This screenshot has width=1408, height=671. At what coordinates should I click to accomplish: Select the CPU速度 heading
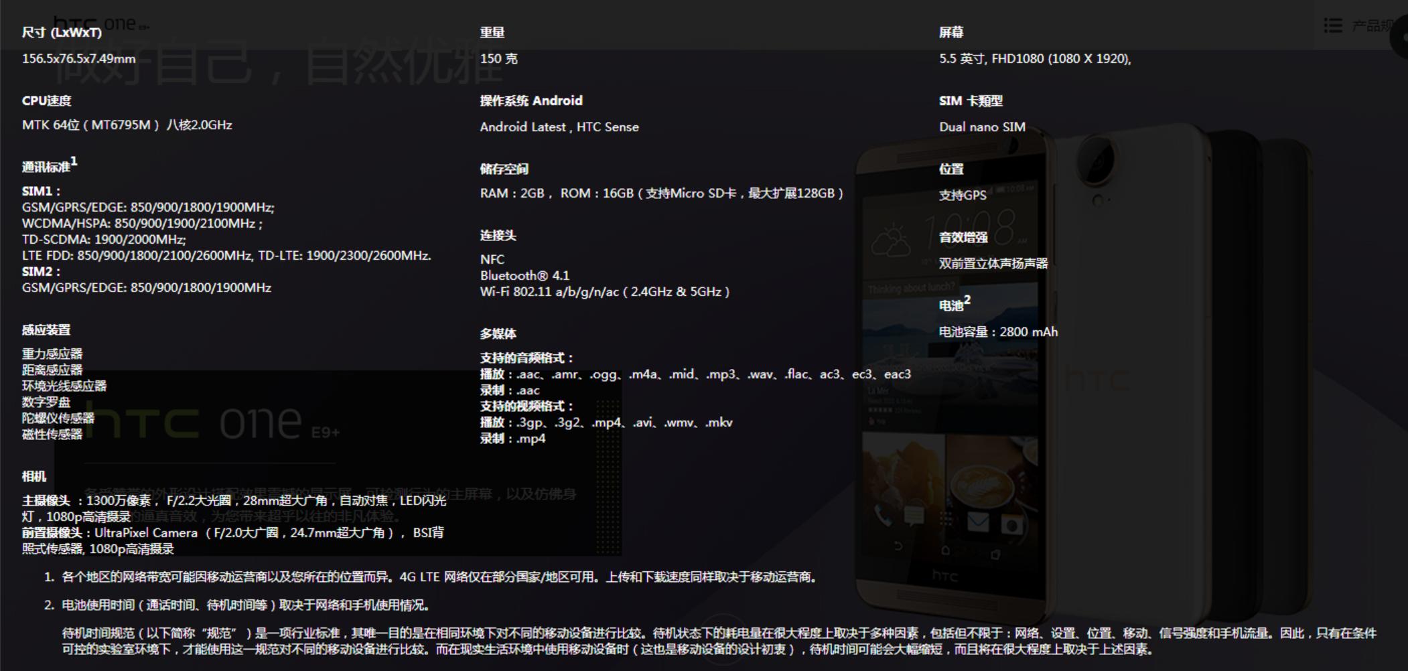(x=46, y=100)
